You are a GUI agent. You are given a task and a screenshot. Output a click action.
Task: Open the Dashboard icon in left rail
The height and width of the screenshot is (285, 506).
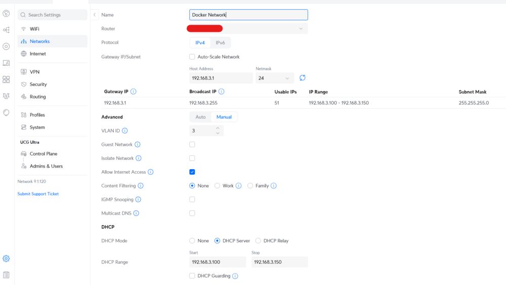click(6, 14)
